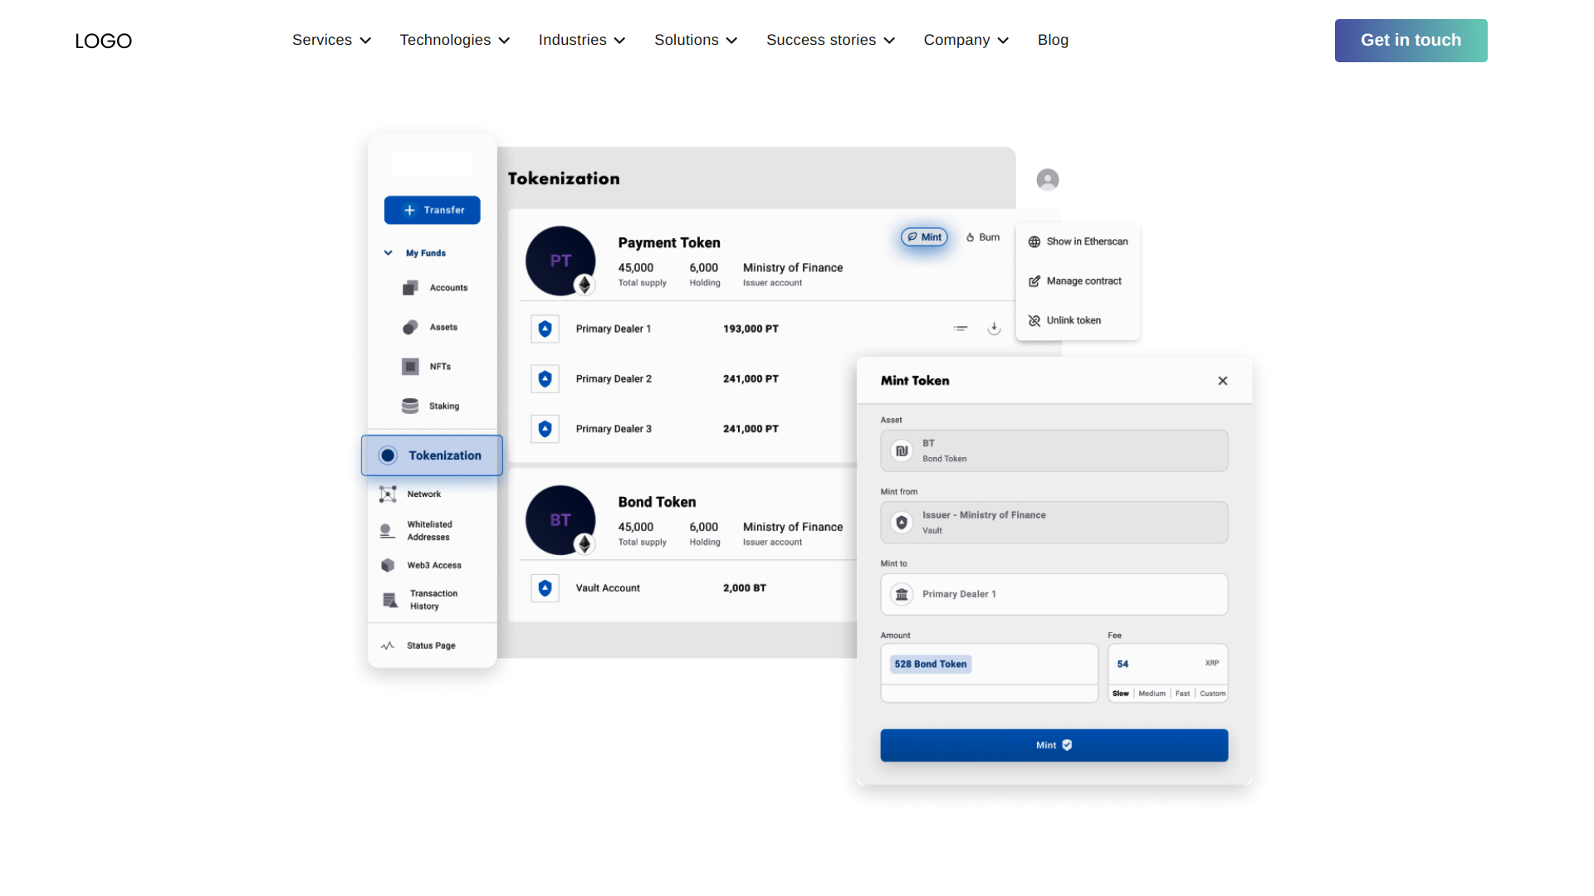Open the Status Page pulse icon
This screenshot has width=1594, height=896.
click(x=388, y=645)
